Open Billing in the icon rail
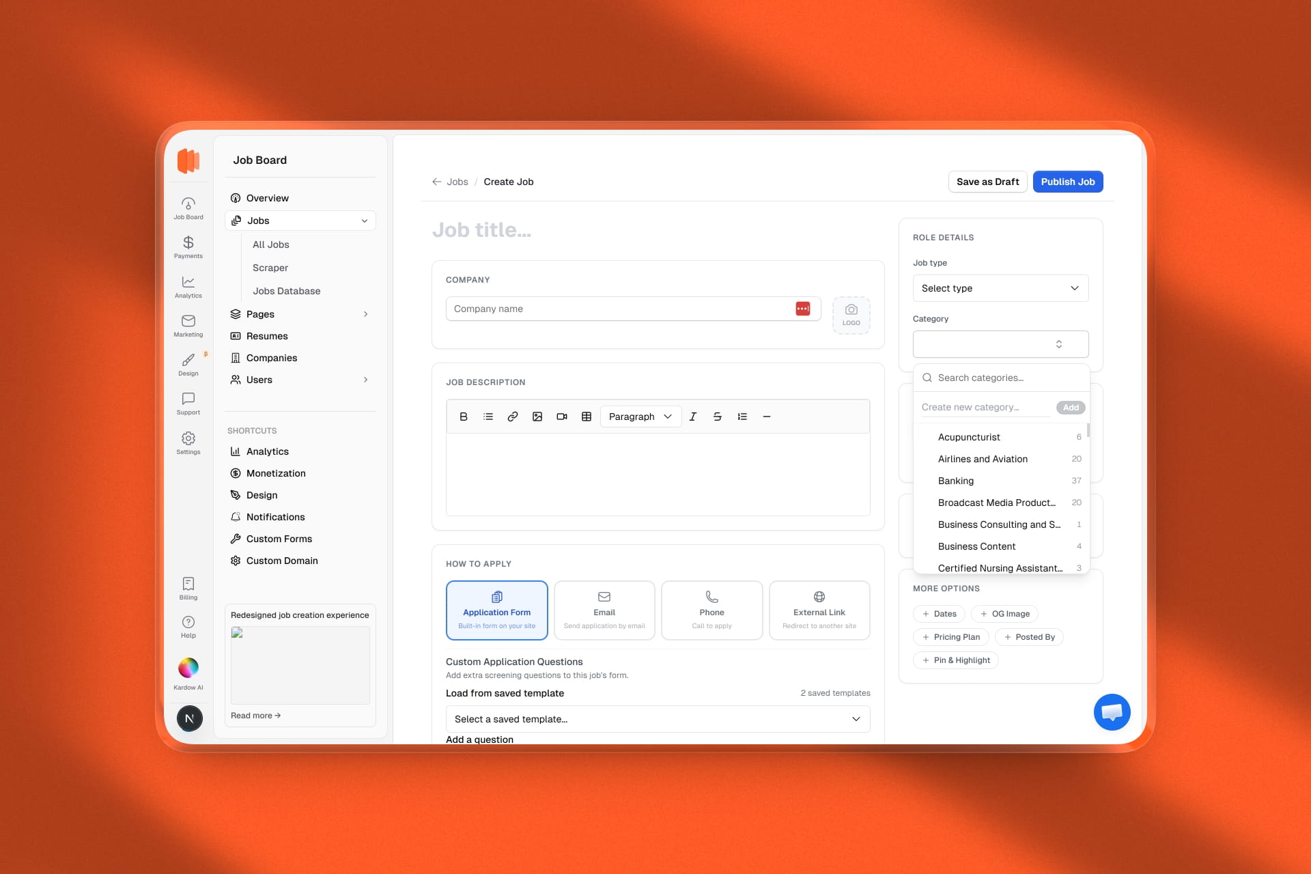This screenshot has width=1311, height=874. click(x=188, y=589)
